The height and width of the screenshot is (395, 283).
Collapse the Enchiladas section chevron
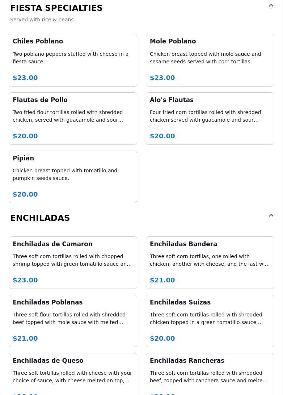click(271, 215)
